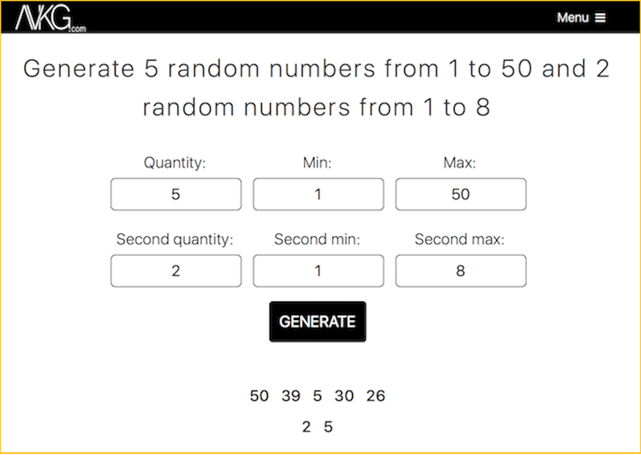Select the Second min input field
This screenshot has width=641, height=455.
pyautogui.click(x=318, y=271)
